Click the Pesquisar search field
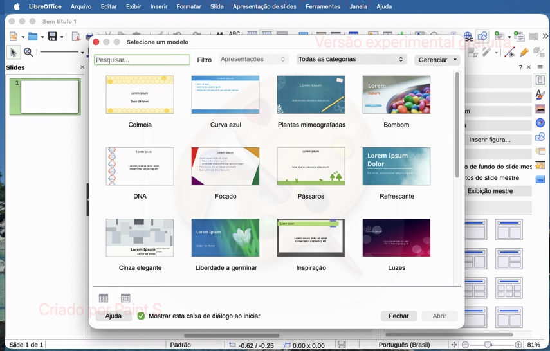550x351 pixels. point(142,60)
